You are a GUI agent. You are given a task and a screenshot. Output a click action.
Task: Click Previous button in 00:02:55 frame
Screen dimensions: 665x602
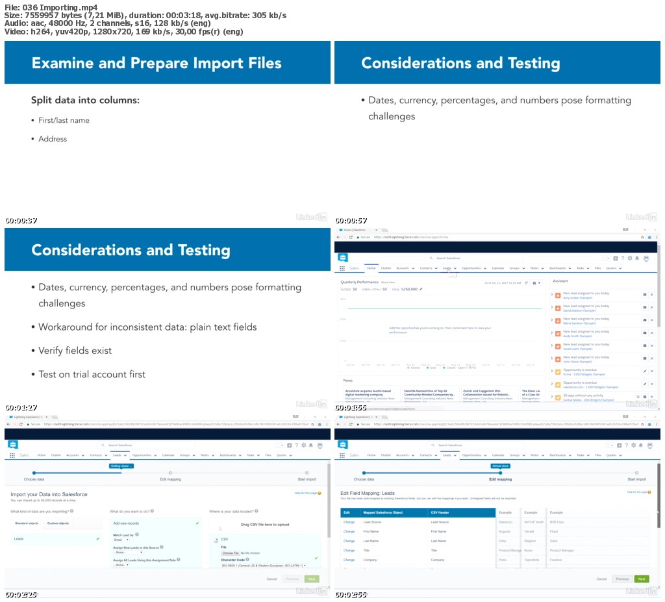coord(622,579)
